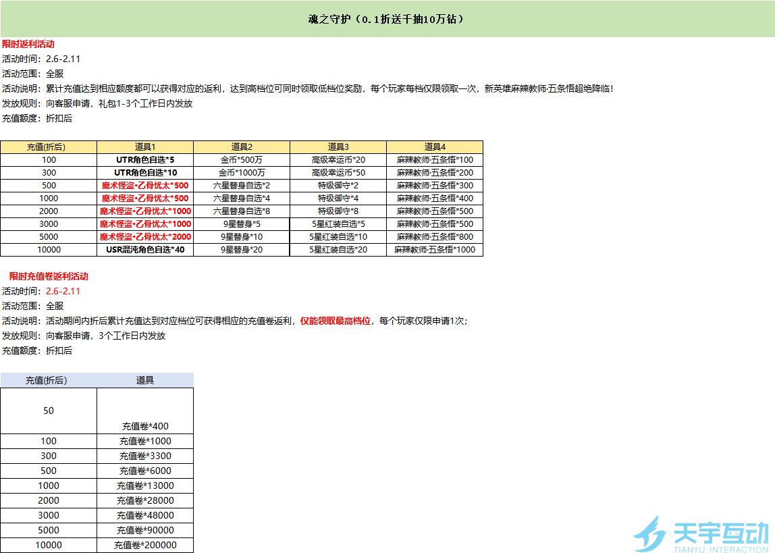The image size is (775, 553).
Task: Click the UTR角色自选*5 cell
Action: click(145, 160)
